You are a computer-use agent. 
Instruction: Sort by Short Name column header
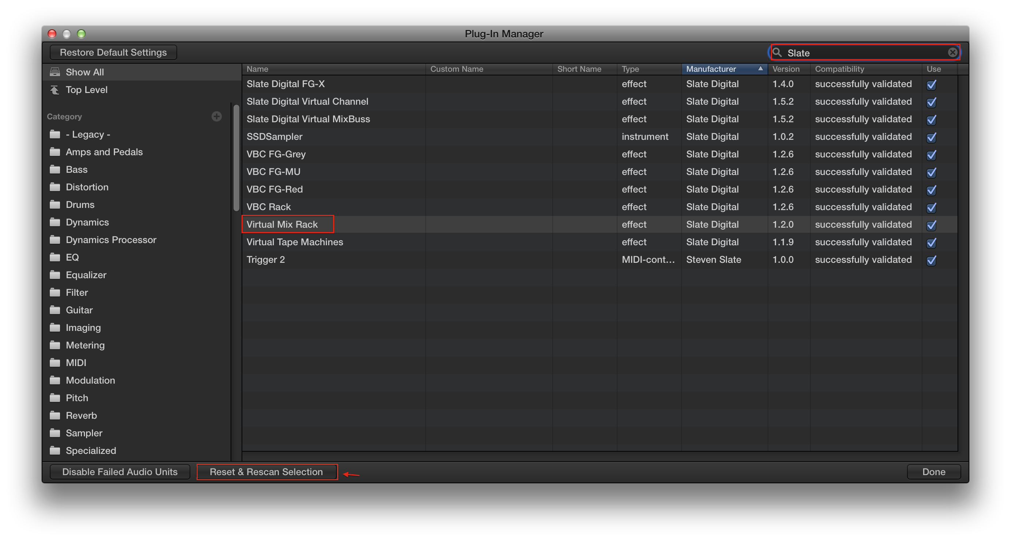pos(585,69)
